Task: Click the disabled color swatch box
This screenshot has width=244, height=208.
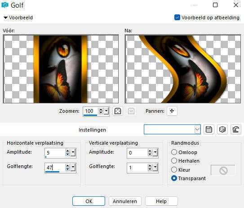Action: pyautogui.click(x=223, y=170)
